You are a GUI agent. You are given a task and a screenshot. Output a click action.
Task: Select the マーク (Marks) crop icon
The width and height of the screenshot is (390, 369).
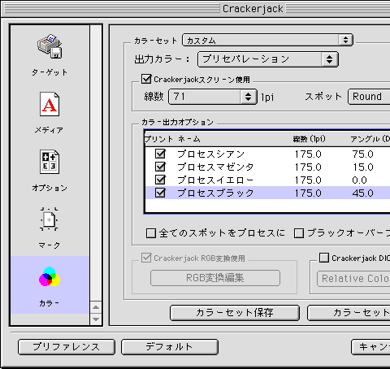click(x=50, y=219)
